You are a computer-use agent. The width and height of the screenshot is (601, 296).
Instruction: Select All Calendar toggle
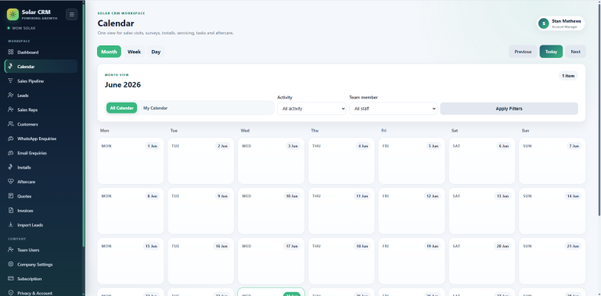pos(121,108)
